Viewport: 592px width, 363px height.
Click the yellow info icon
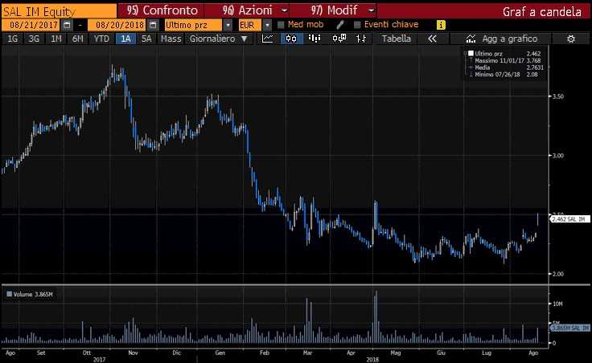(x=441, y=25)
